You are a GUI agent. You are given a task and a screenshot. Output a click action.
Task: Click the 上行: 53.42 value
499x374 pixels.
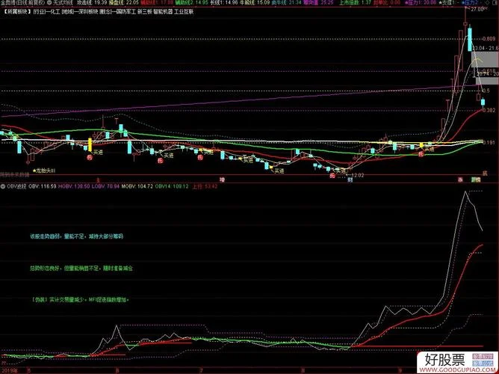pos(204,186)
